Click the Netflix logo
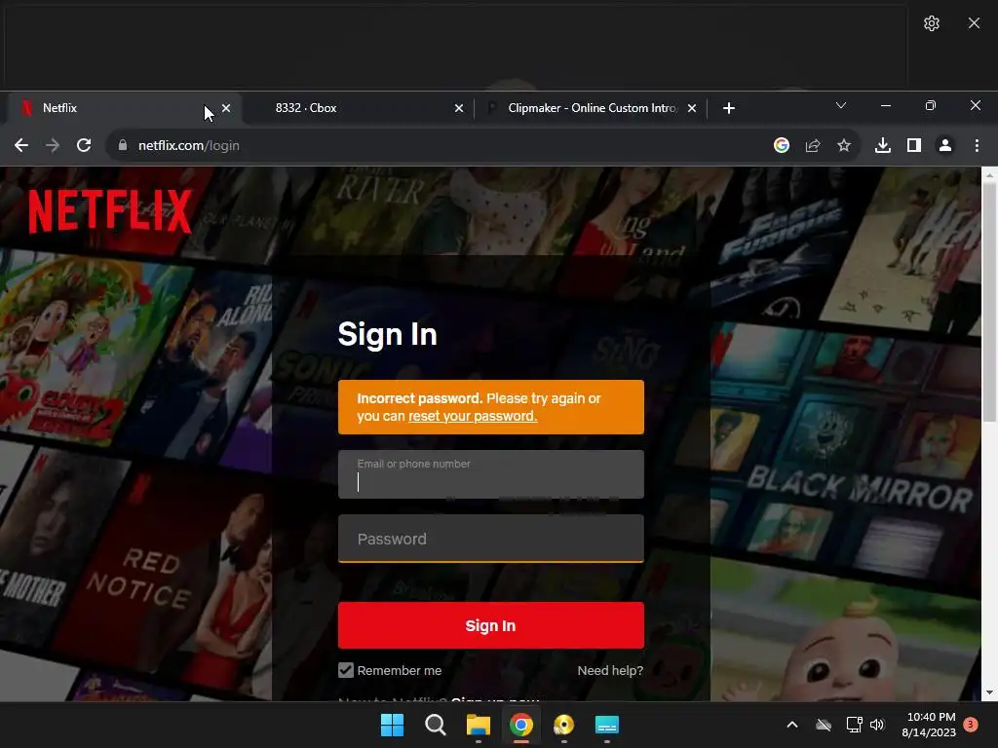Screen dimensions: 998x748 coord(109,211)
